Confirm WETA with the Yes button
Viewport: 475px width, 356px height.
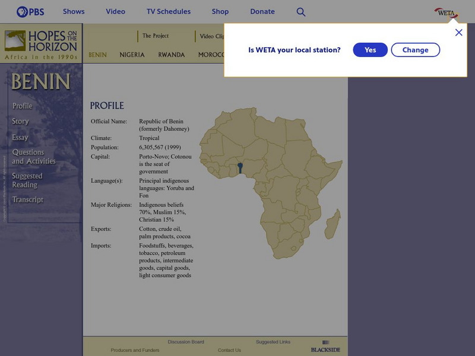coord(370,50)
